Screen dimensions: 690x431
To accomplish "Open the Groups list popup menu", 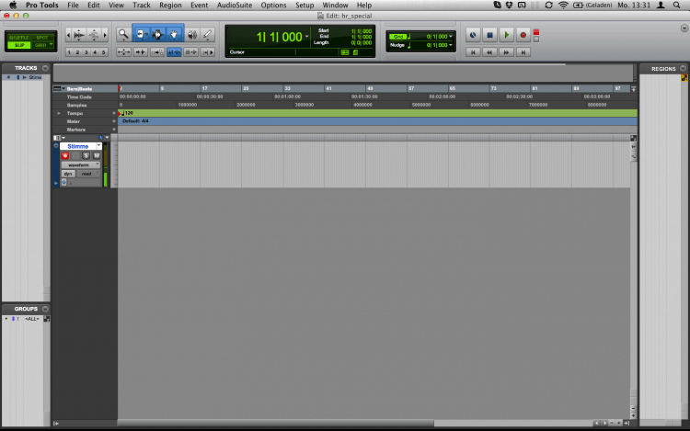I will coord(45,309).
